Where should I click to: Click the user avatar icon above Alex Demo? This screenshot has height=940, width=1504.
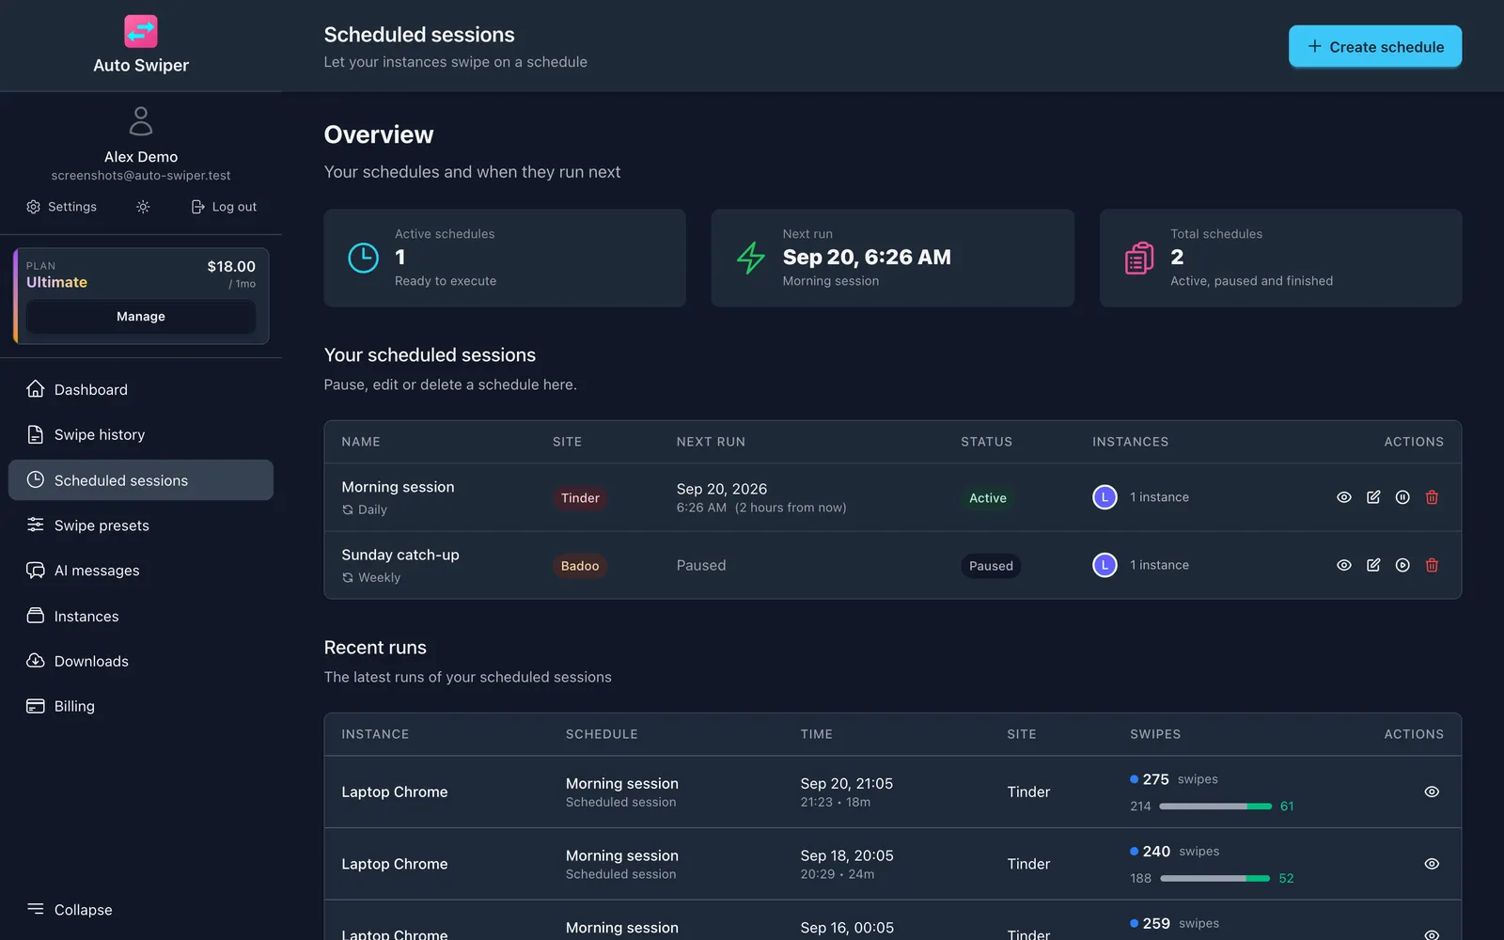click(x=141, y=121)
